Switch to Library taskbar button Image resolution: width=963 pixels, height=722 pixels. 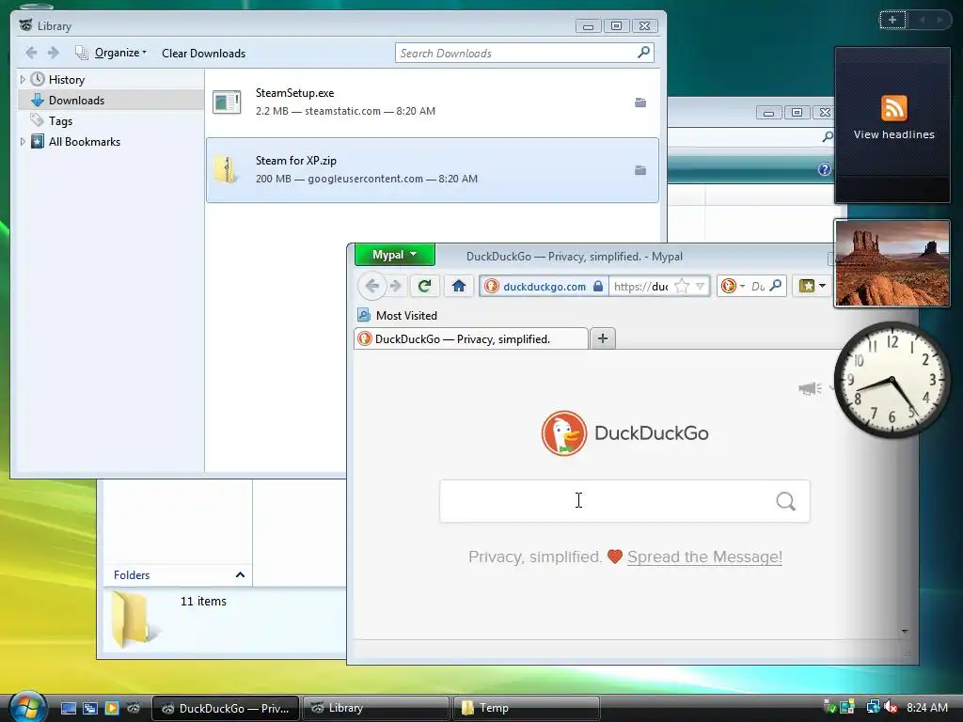pos(375,708)
